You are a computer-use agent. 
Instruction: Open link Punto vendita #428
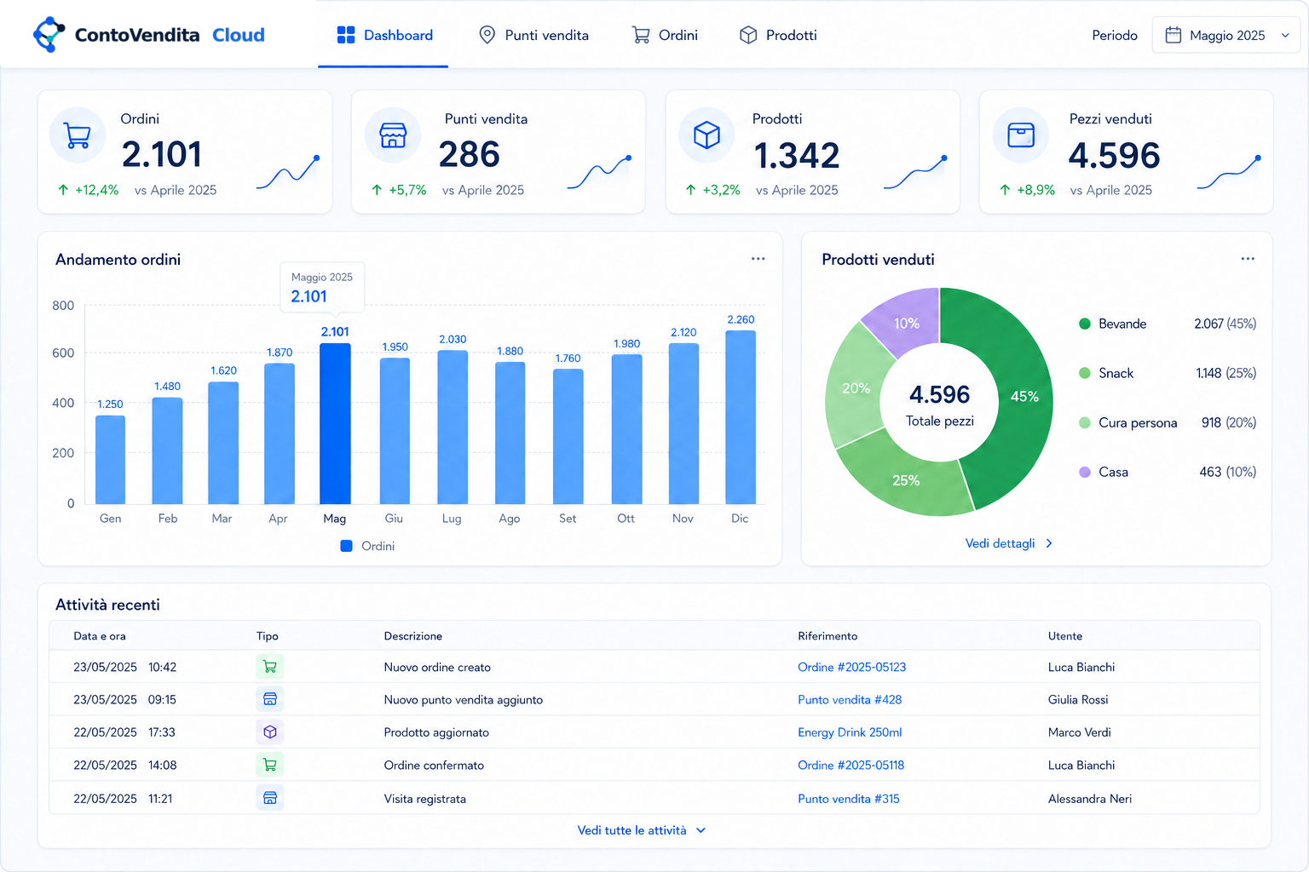(850, 699)
